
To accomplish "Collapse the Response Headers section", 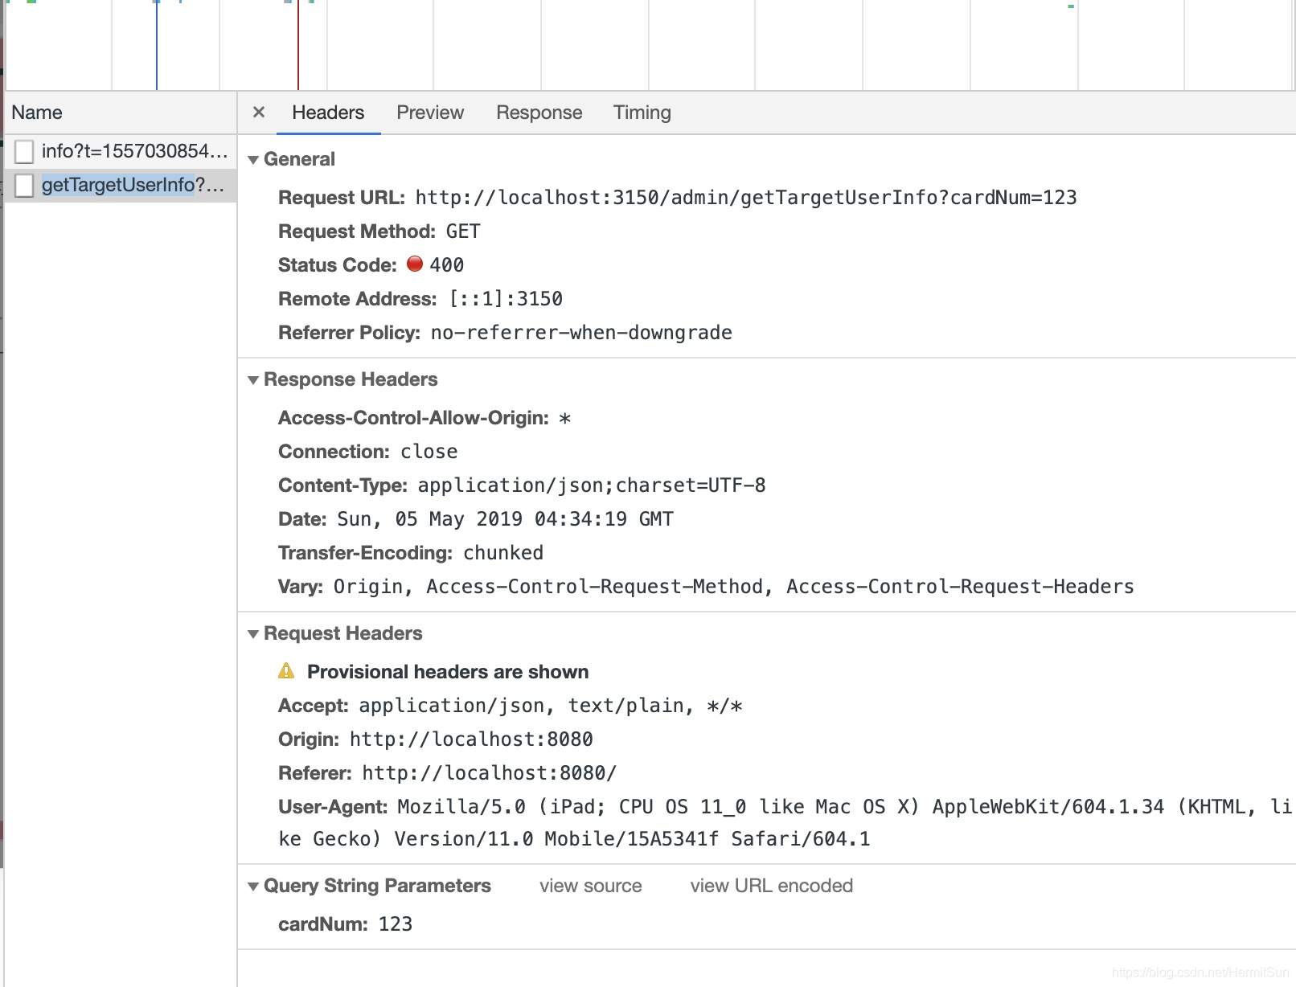I will coord(253,380).
